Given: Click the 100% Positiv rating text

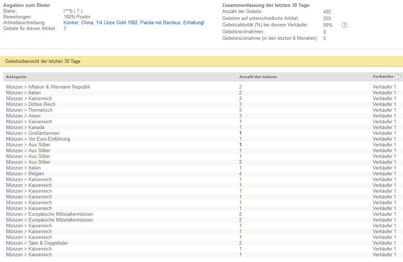Looking at the screenshot, I should coord(77,17).
